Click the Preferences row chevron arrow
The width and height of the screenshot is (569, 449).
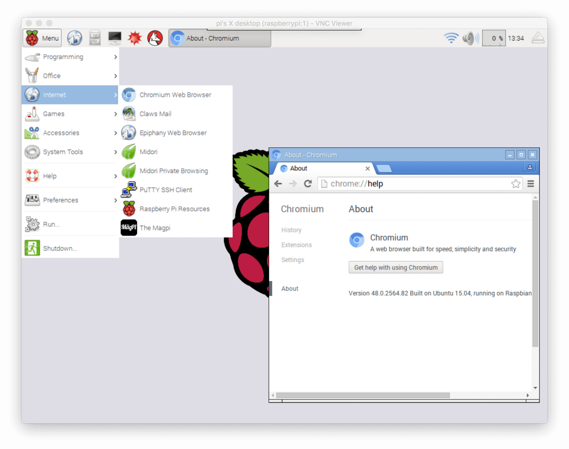pos(115,200)
